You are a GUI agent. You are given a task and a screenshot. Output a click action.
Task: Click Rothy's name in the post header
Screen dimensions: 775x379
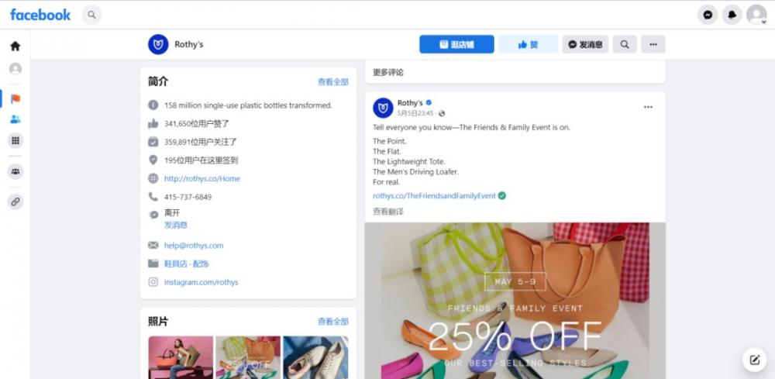(x=410, y=103)
